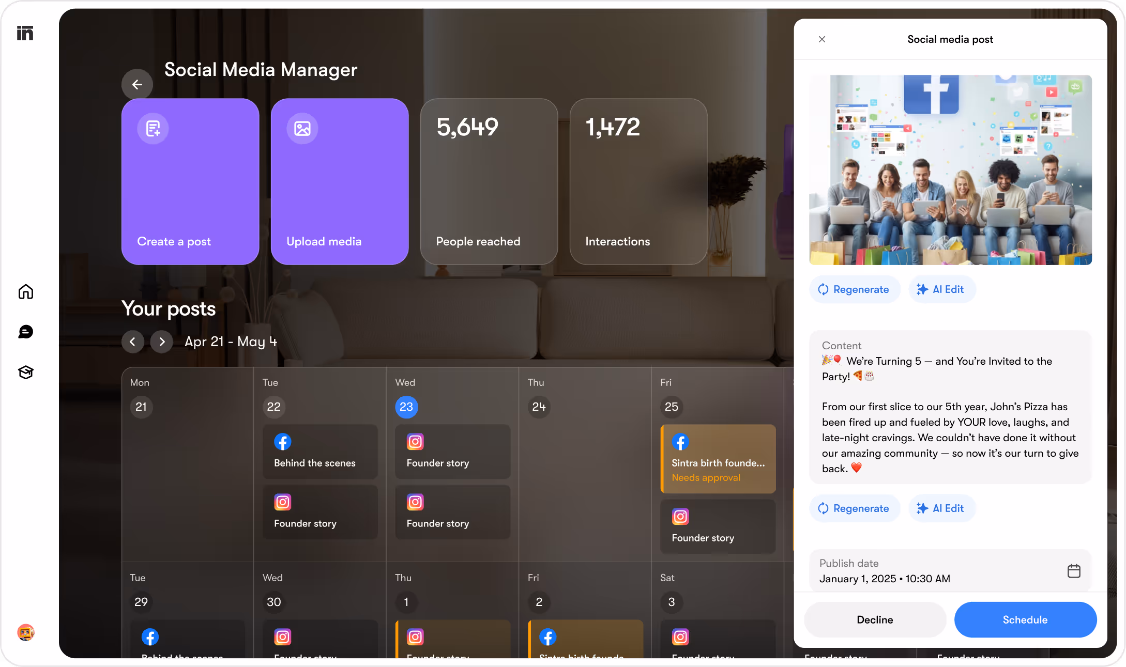Screen dimensions: 1126x667
Task: Open the home icon in sidebar
Action: [25, 292]
